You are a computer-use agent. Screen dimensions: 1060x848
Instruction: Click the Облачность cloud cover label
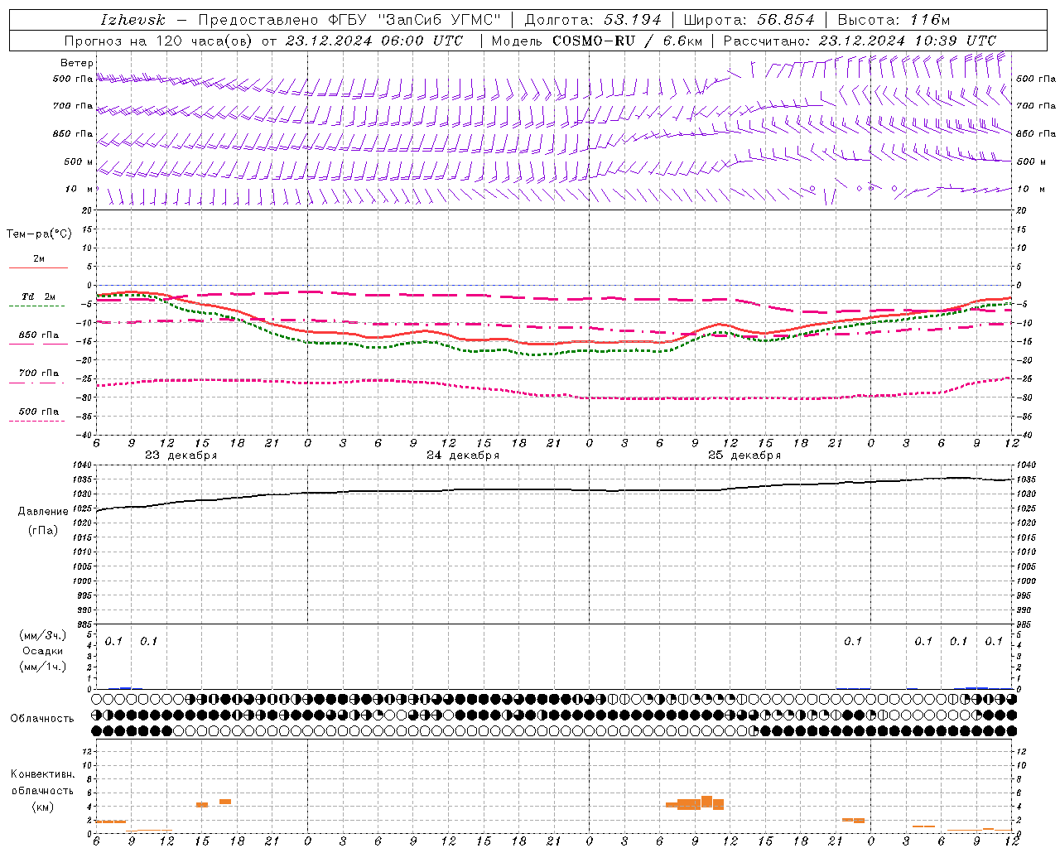tap(42, 719)
